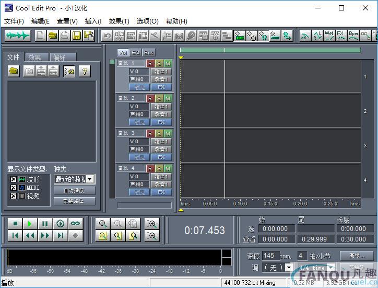Switch to the 效果 panel tab
Image resolution: width=378 pixels, height=288 pixels.
point(37,57)
